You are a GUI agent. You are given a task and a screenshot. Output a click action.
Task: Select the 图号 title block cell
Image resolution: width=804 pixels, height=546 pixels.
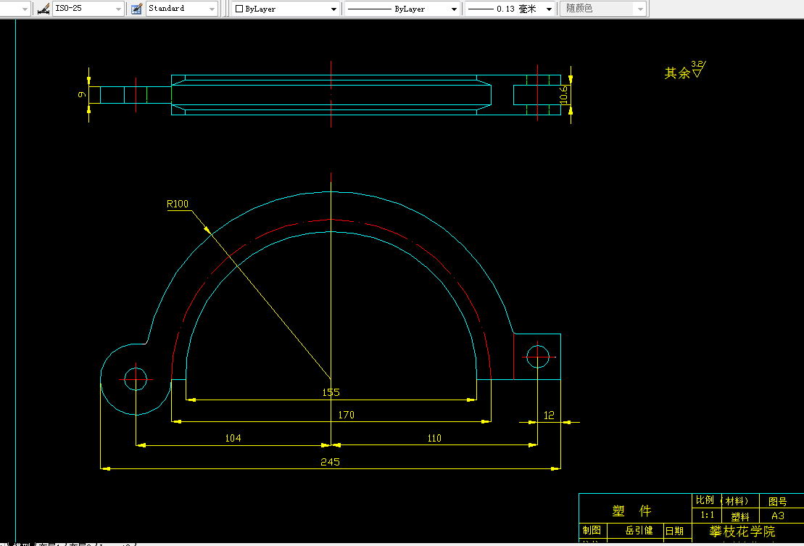click(777, 501)
